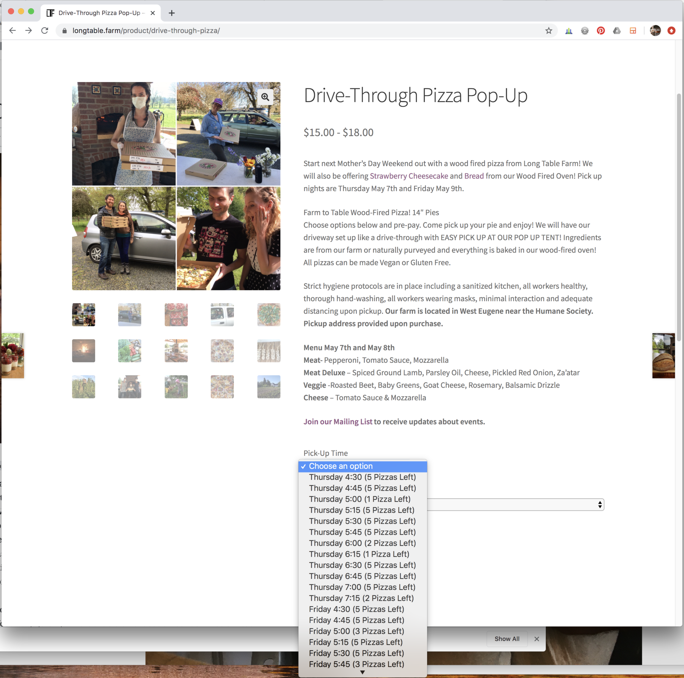This screenshot has width=684, height=678.
Task: Choose Thursday 4:45 pickup time
Action: pos(362,488)
